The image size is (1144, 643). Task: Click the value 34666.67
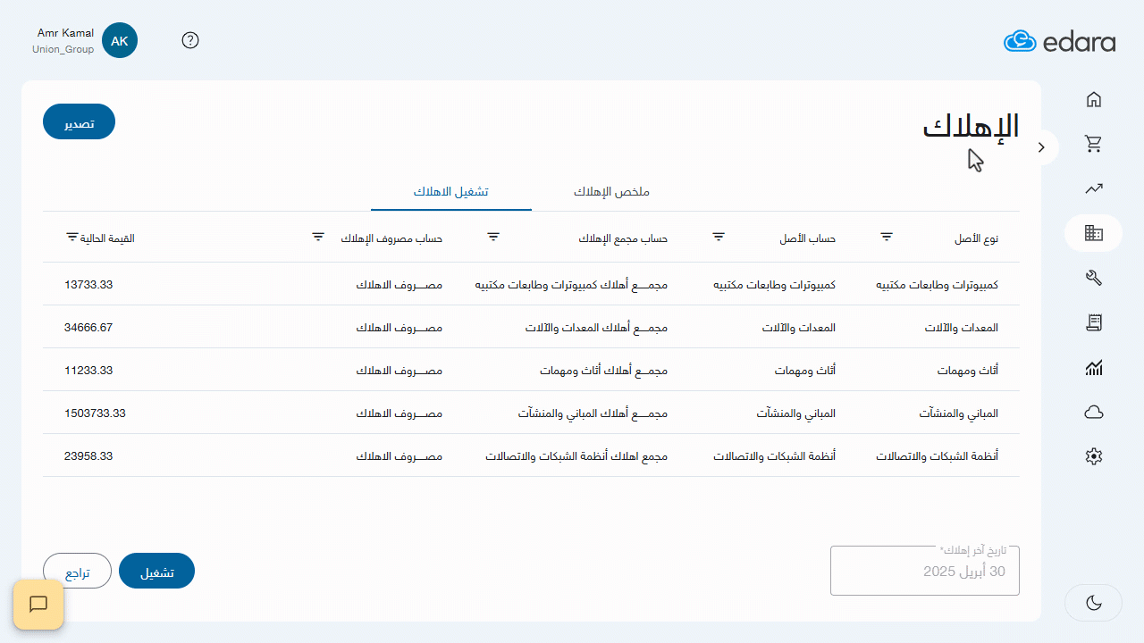[x=88, y=328]
